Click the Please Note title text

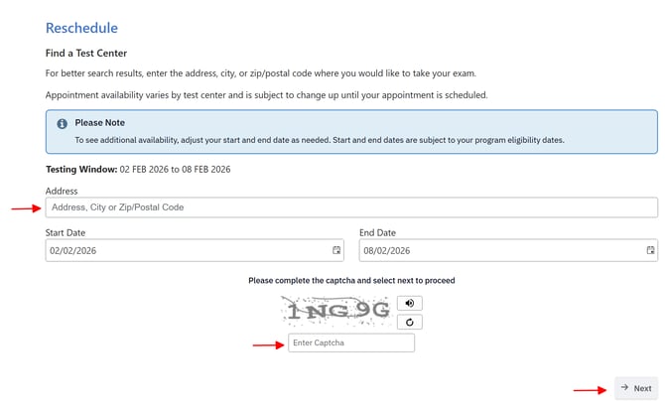(x=102, y=123)
